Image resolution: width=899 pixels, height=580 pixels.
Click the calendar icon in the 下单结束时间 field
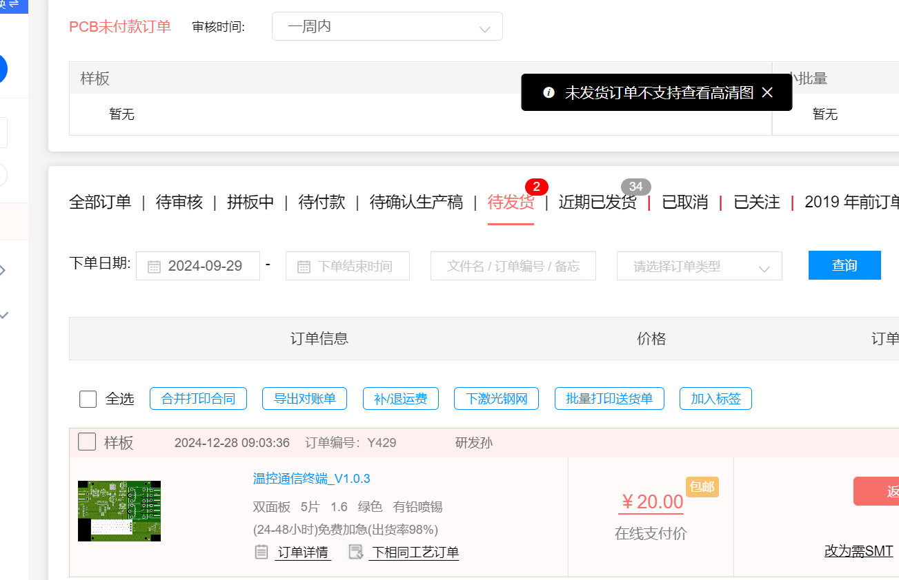(x=304, y=267)
